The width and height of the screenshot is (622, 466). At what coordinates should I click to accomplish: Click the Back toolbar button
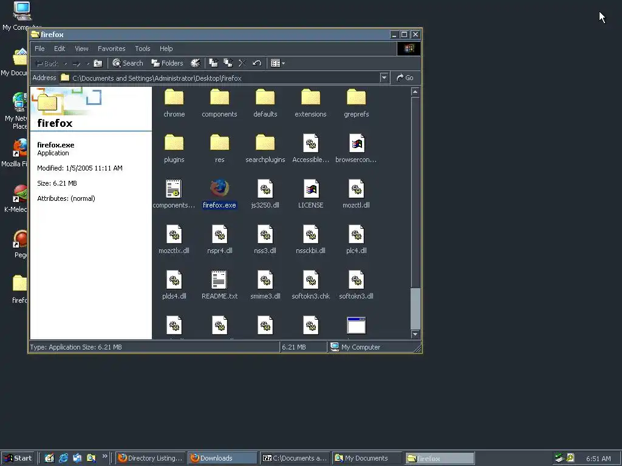coord(47,64)
